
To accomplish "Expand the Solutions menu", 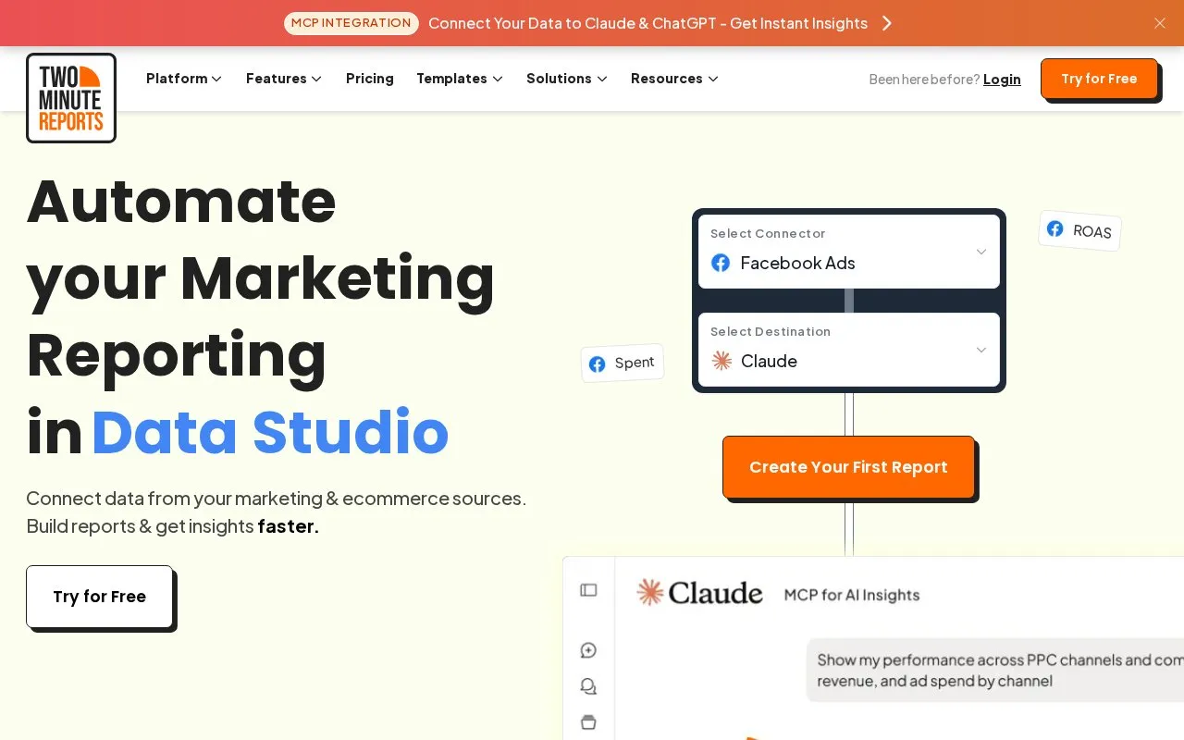I will 567,79.
